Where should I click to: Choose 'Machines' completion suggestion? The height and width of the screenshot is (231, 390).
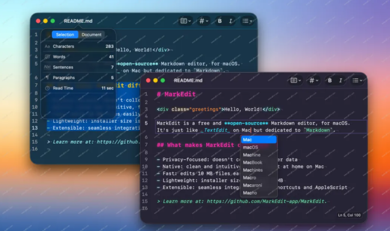point(259,170)
